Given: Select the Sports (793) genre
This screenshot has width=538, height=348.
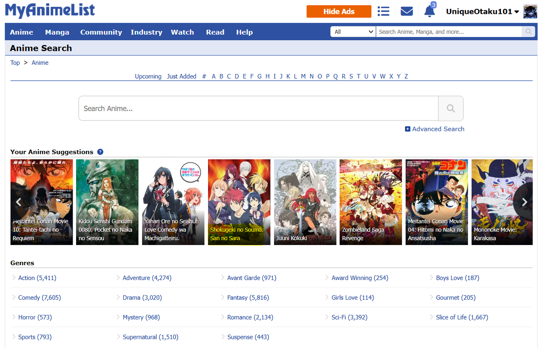Looking at the screenshot, I should point(35,337).
